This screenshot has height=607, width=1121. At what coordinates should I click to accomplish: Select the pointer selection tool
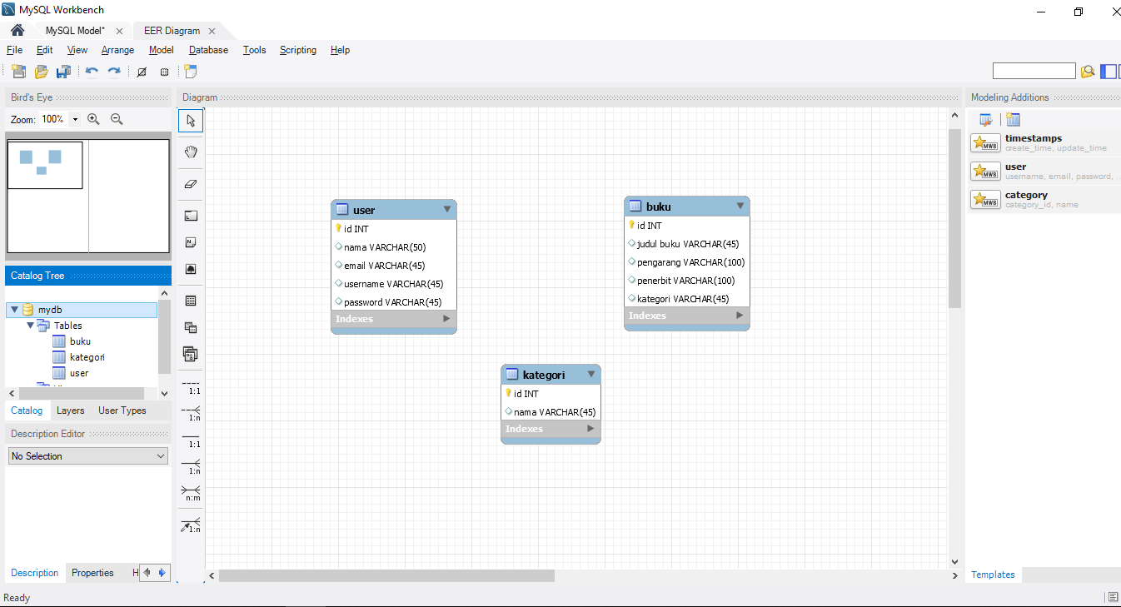click(x=191, y=121)
